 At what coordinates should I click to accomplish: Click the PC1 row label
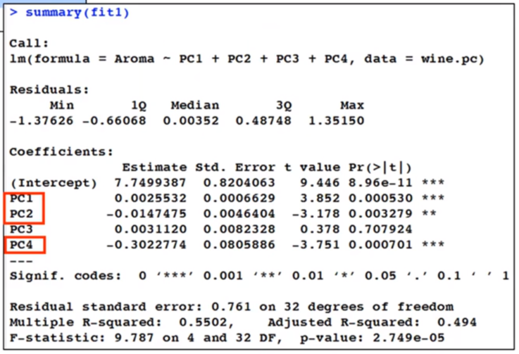coord(22,198)
